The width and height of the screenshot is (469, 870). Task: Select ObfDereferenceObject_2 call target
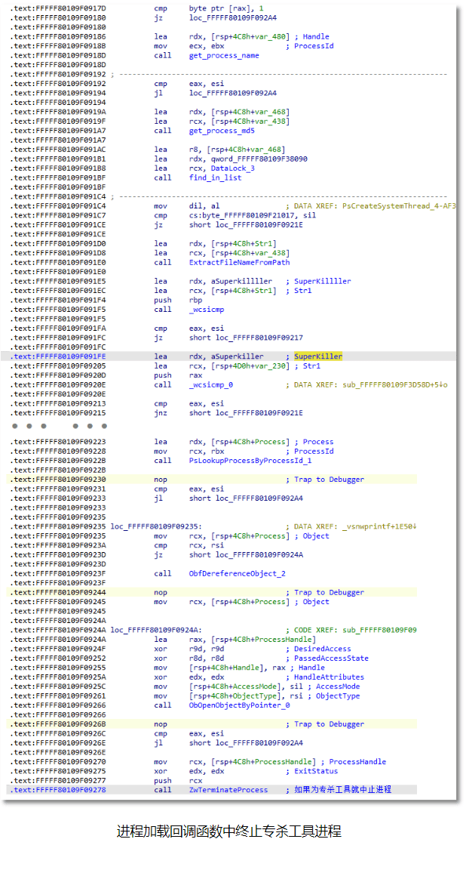tap(237, 574)
